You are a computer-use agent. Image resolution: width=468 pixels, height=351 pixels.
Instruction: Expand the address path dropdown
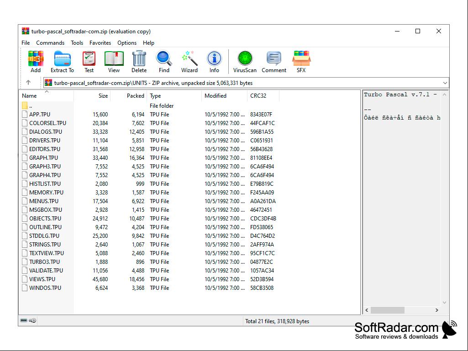[x=445, y=83]
